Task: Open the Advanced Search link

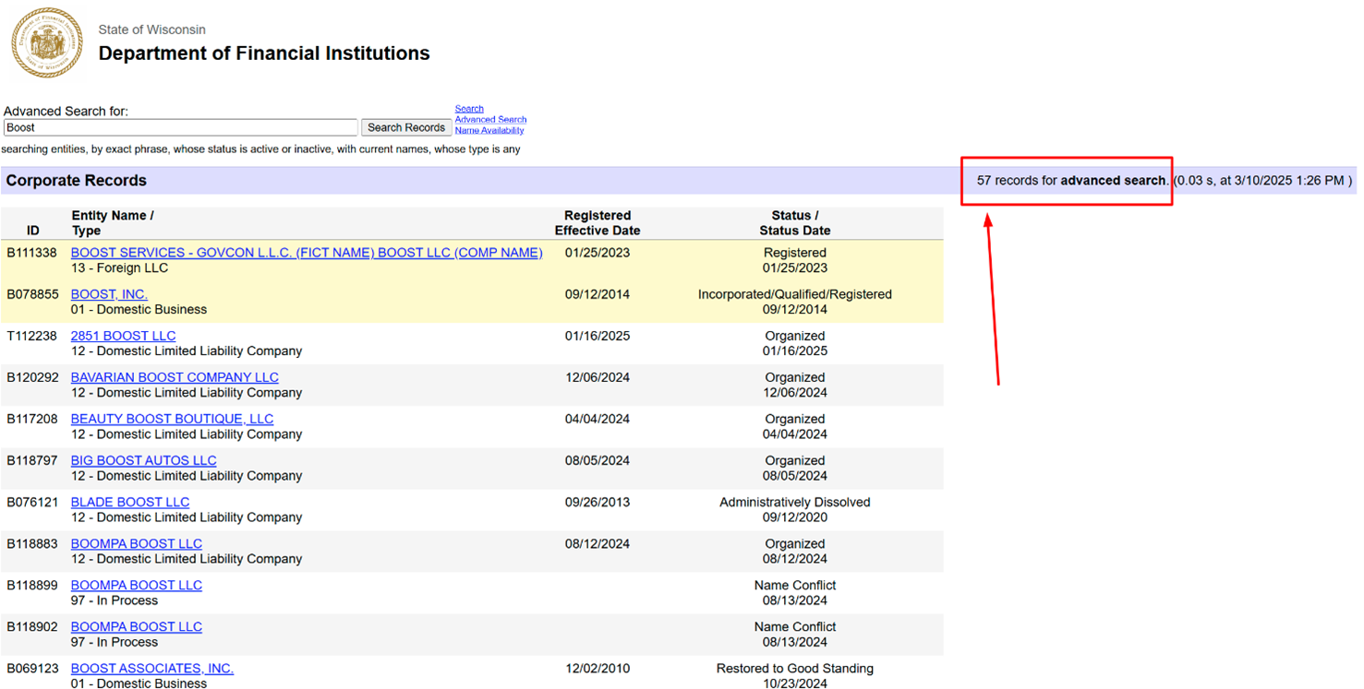Action: (490, 120)
